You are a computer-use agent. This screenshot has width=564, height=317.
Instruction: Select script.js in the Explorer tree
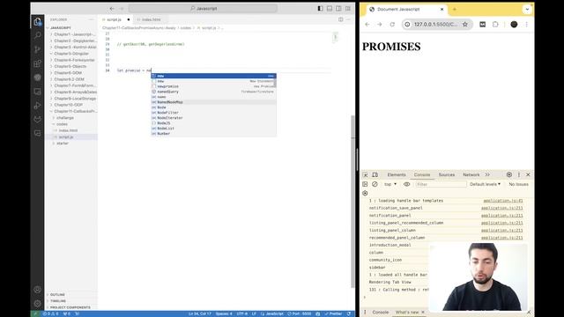pyautogui.click(x=72, y=137)
